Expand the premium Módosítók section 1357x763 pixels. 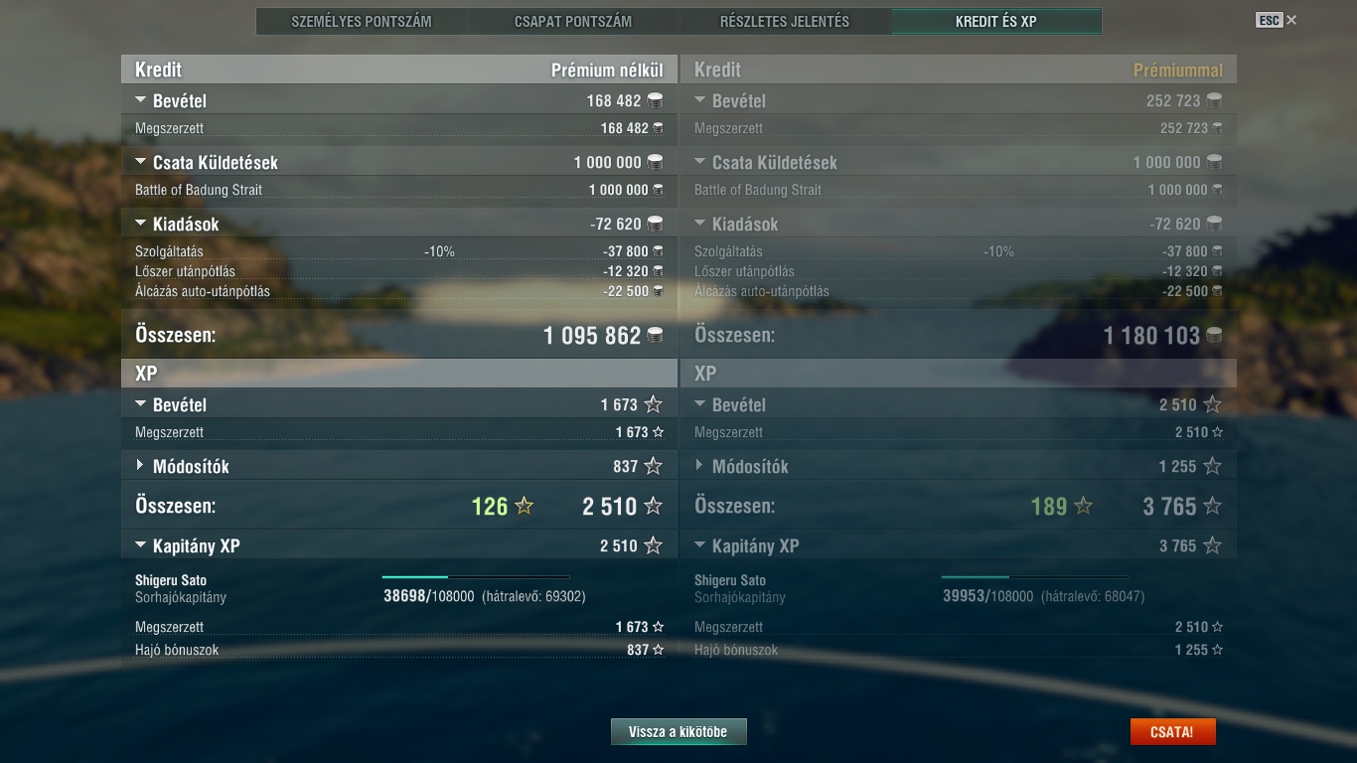click(699, 466)
